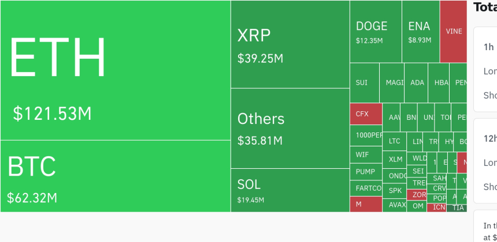Select the ADA tile
This screenshot has height=242, width=497.
click(x=417, y=83)
